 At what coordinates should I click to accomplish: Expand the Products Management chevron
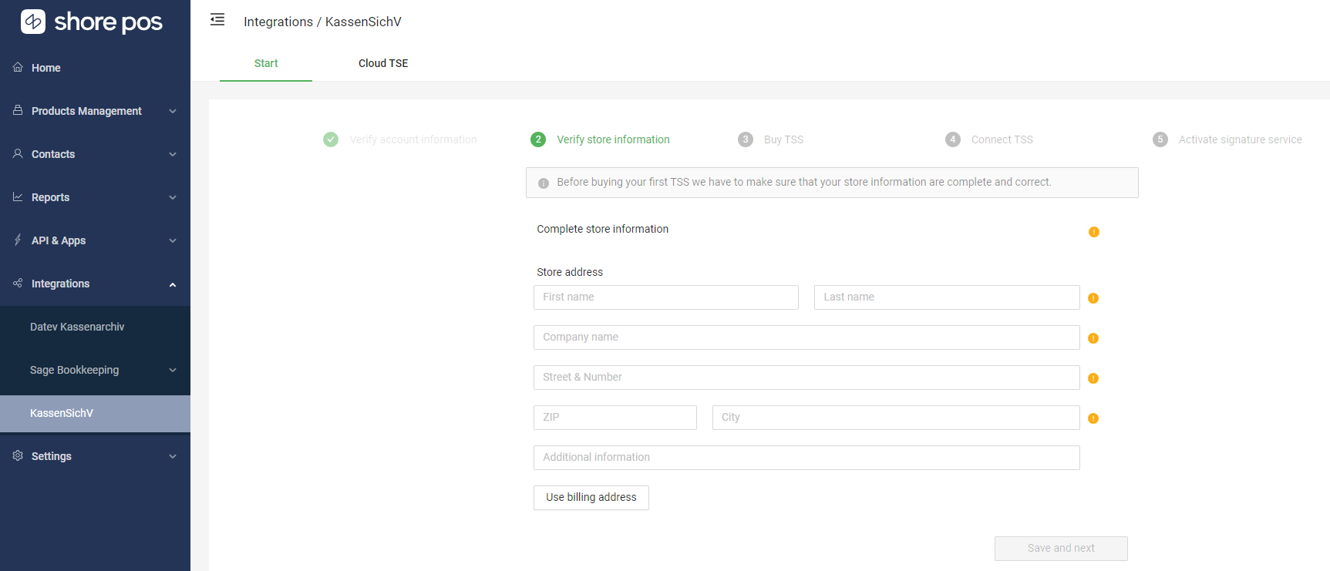point(173,111)
